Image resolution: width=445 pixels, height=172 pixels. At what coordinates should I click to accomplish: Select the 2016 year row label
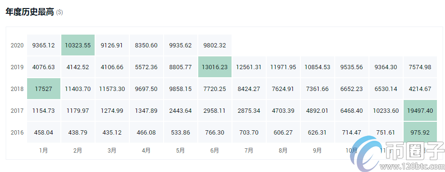pos(17,133)
